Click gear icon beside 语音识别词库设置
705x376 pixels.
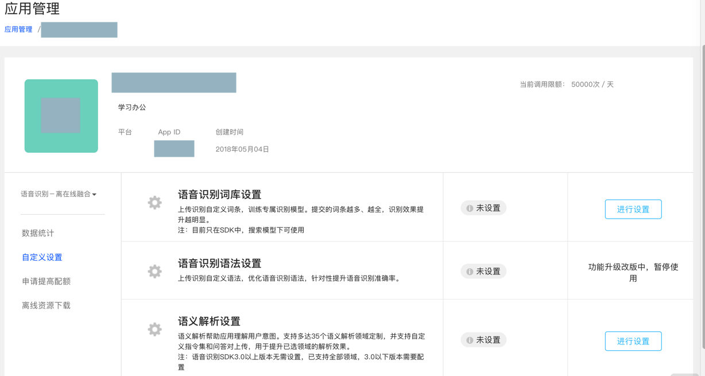point(154,203)
